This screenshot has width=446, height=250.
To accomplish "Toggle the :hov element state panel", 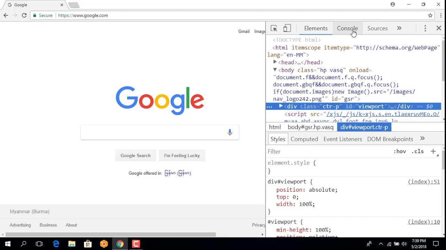I will 400,151.
